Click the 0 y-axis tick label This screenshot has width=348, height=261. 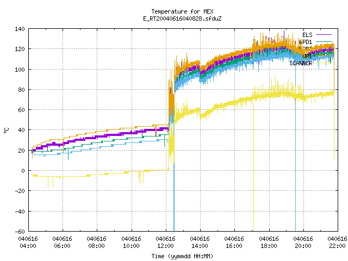(23, 171)
